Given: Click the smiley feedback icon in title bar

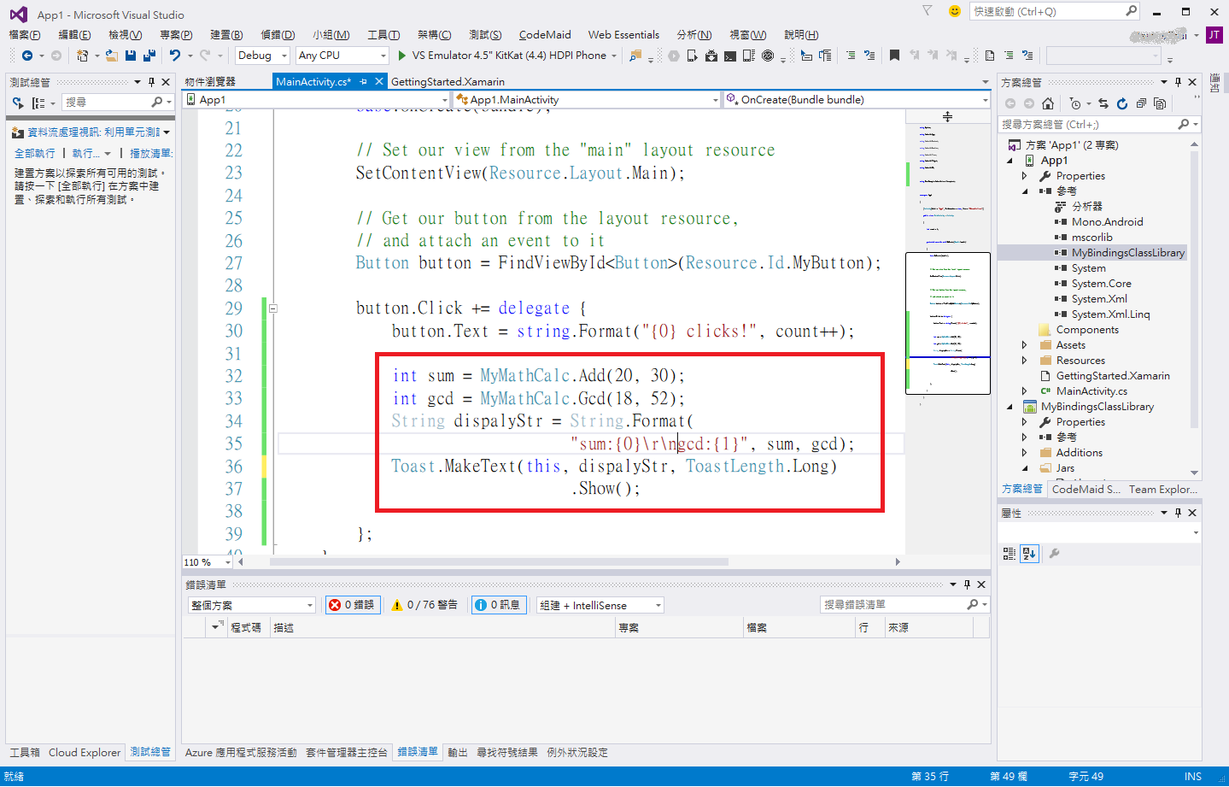Looking at the screenshot, I should (955, 11).
